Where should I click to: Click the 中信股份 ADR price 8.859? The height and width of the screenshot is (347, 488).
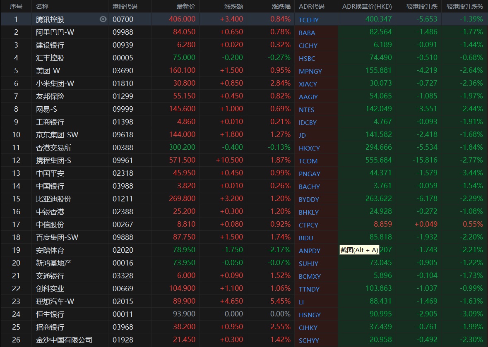tap(382, 224)
